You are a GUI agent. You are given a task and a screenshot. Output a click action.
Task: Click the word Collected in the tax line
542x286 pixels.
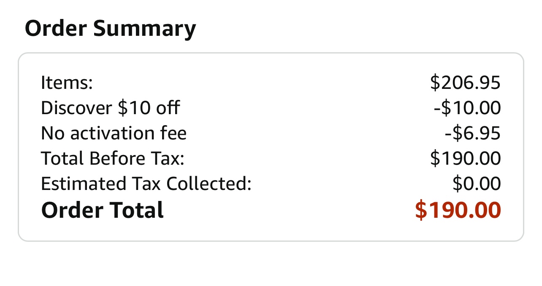pos(209,184)
